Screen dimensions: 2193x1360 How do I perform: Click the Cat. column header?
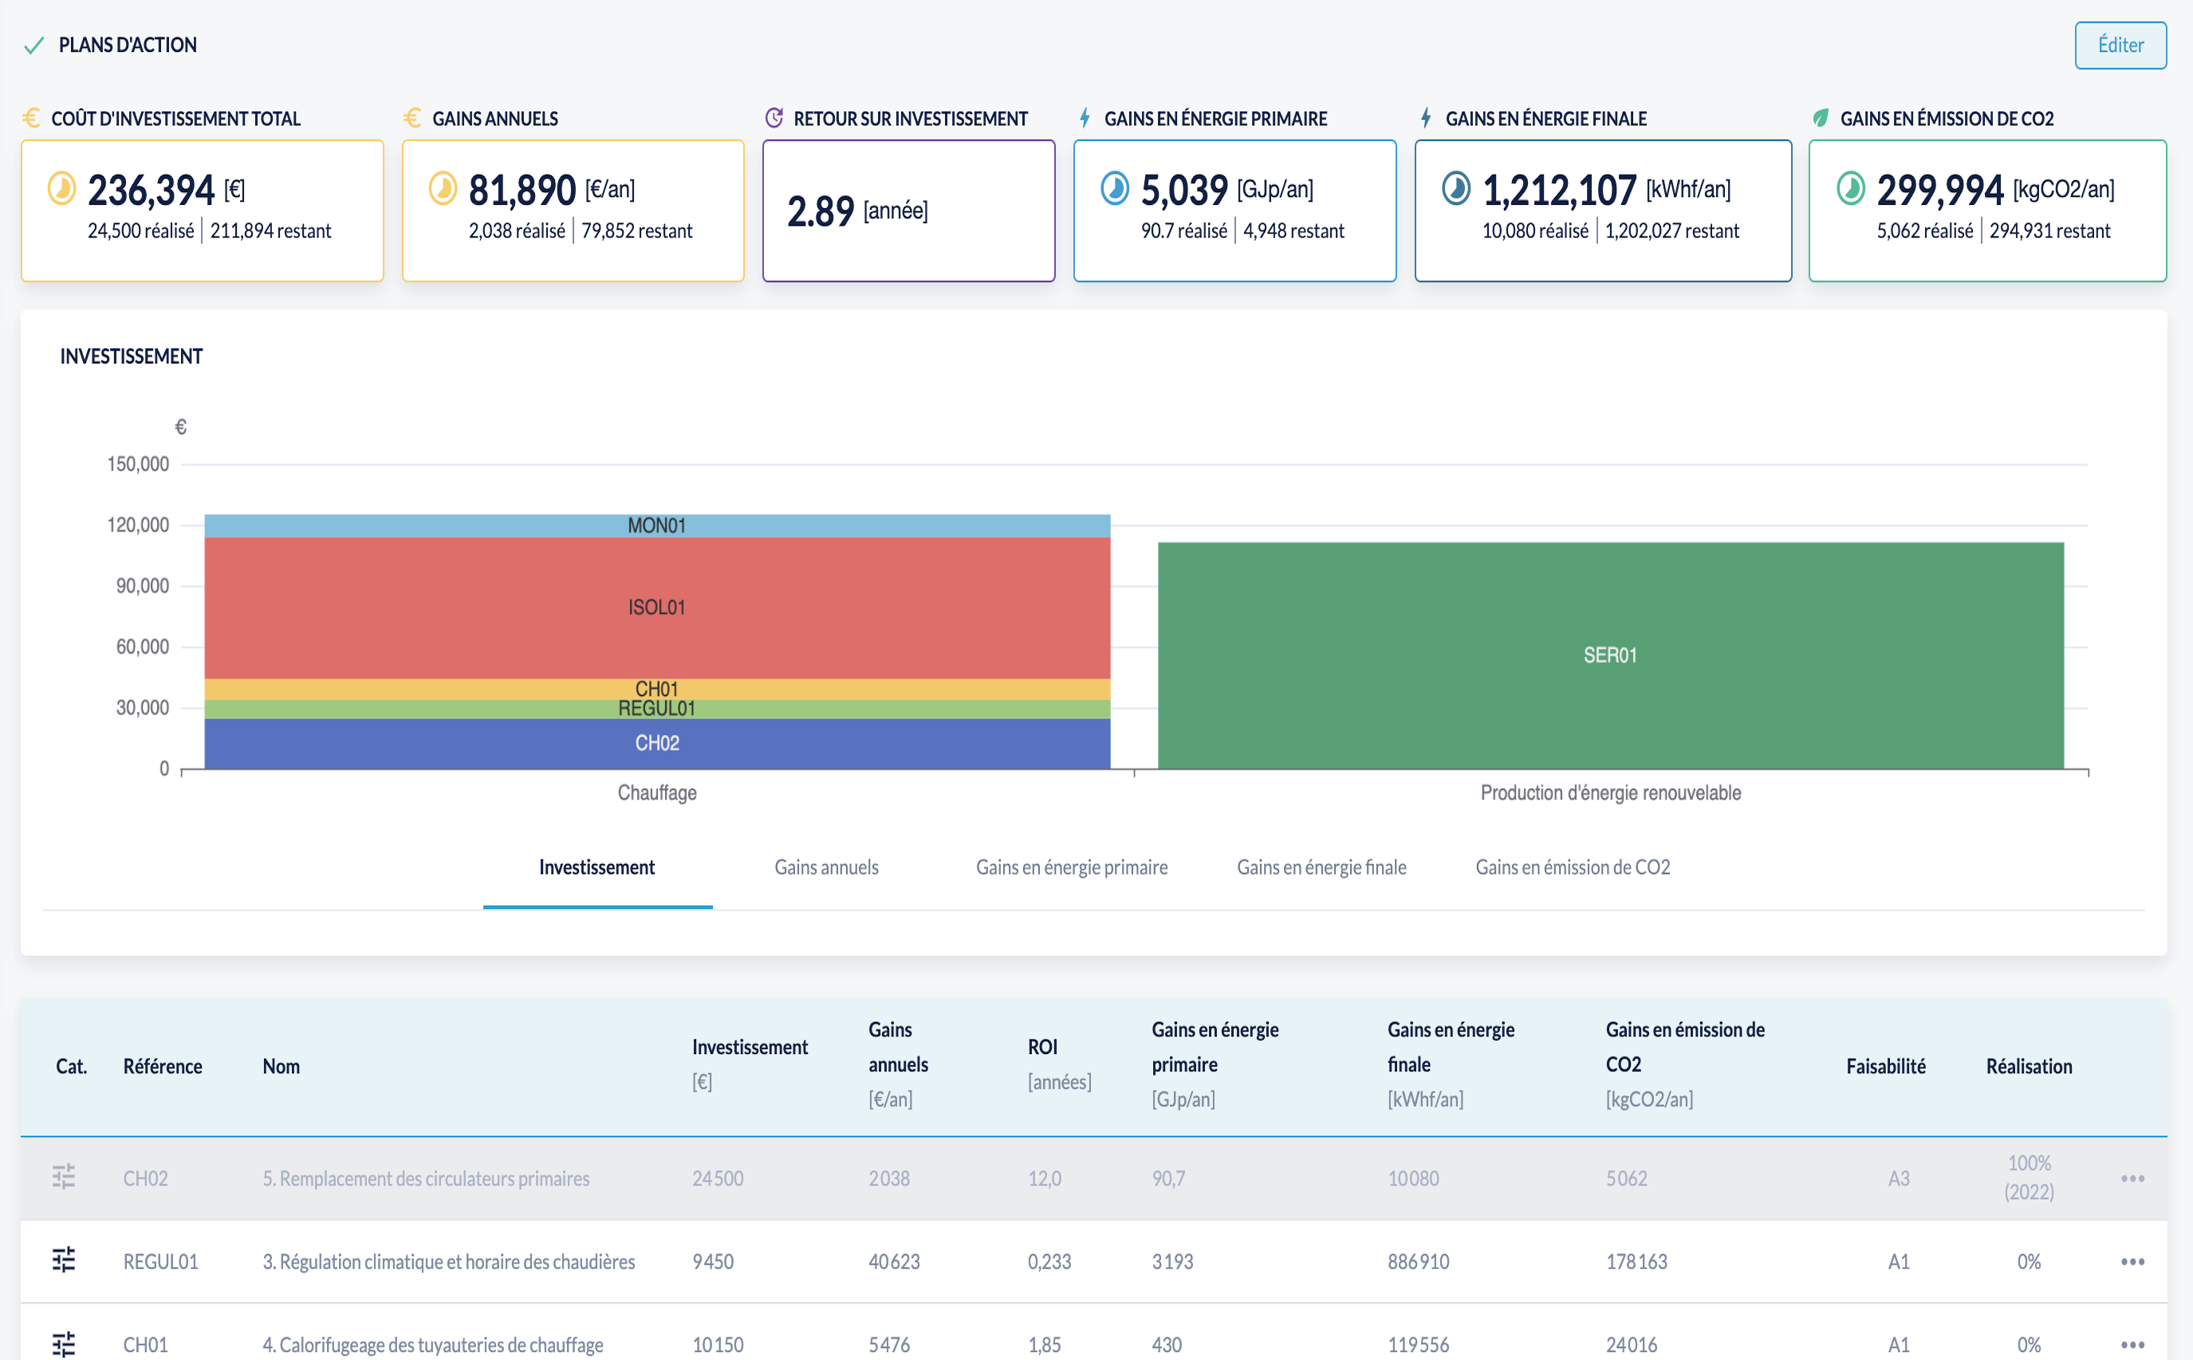click(x=71, y=1066)
